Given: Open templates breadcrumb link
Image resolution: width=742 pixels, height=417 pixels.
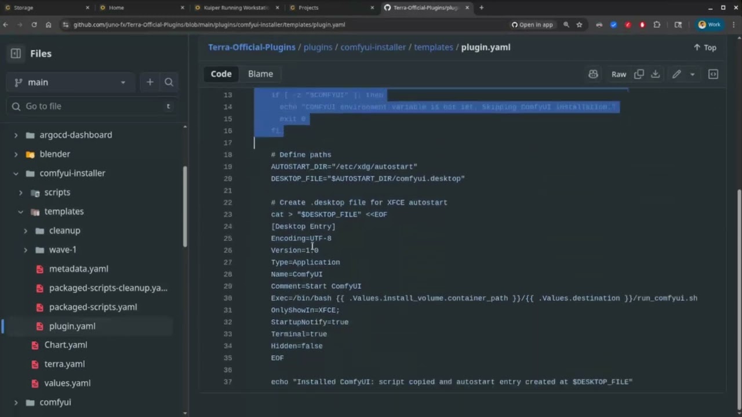Looking at the screenshot, I should [434, 47].
